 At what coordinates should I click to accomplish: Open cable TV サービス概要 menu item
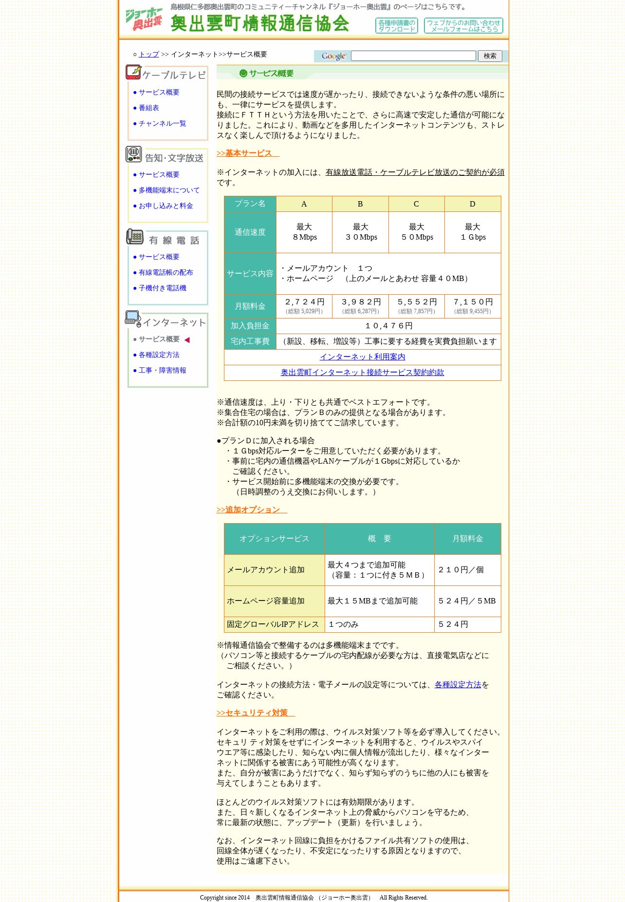(x=159, y=93)
